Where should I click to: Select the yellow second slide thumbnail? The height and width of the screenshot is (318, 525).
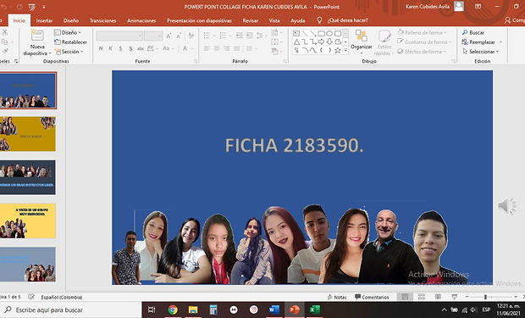tap(27, 133)
